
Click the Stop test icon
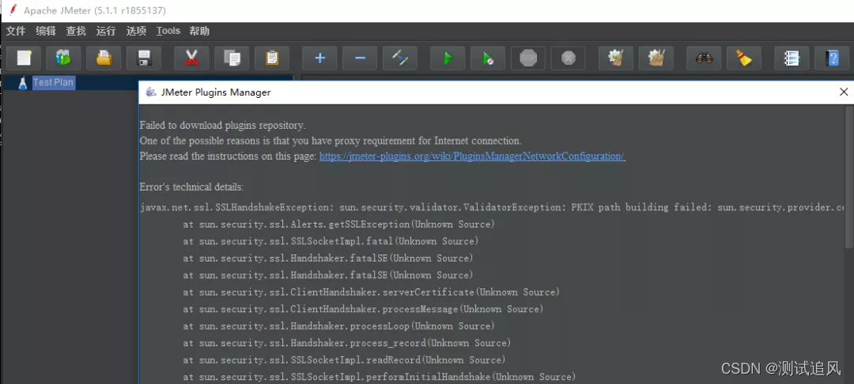point(528,58)
